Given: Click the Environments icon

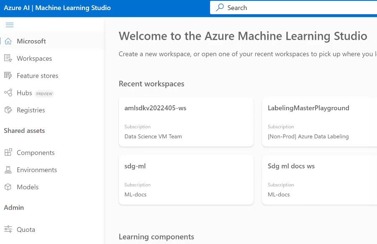Looking at the screenshot, I should [x=8, y=170].
